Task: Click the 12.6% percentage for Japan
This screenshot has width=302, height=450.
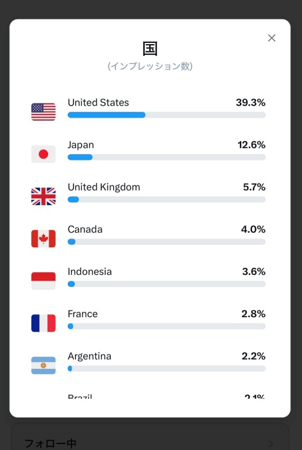Action: coord(251,144)
